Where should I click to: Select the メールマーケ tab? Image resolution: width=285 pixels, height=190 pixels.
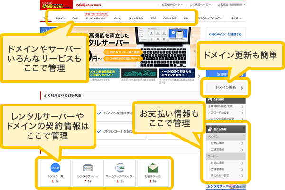tap(136, 19)
